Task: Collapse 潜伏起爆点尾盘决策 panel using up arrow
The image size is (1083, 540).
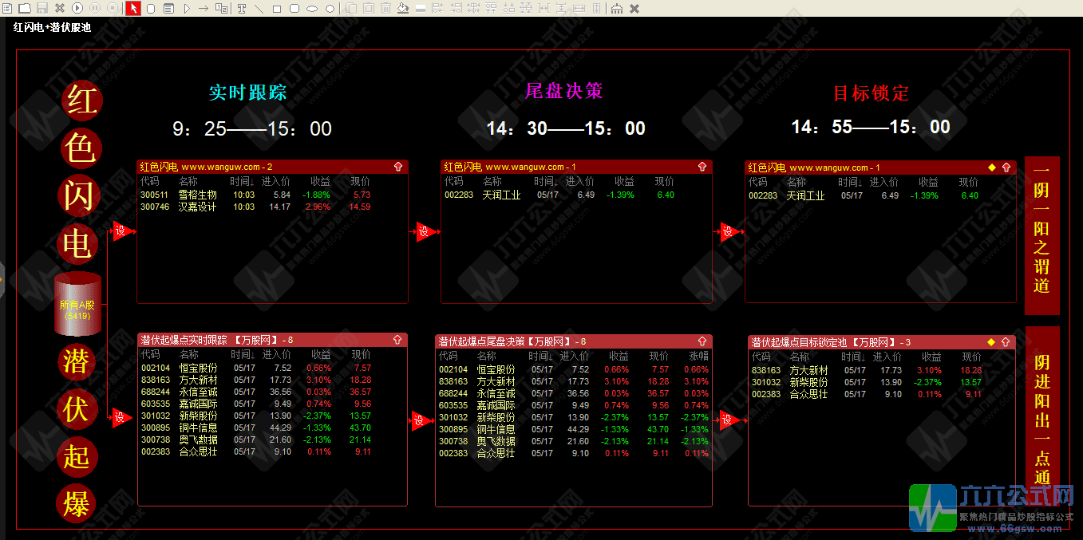Action: click(702, 341)
